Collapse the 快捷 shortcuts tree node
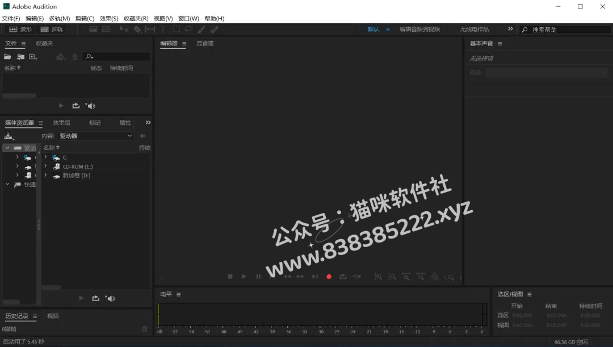The height and width of the screenshot is (347, 613). click(x=7, y=184)
